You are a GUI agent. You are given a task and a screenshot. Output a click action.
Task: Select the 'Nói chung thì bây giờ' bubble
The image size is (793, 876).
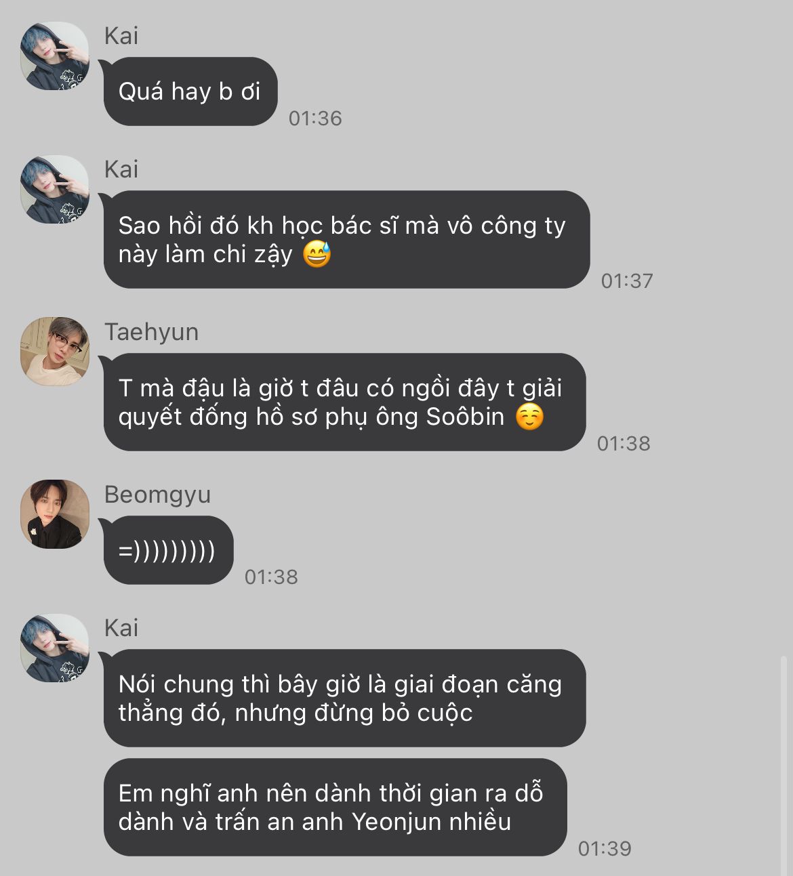tap(344, 698)
